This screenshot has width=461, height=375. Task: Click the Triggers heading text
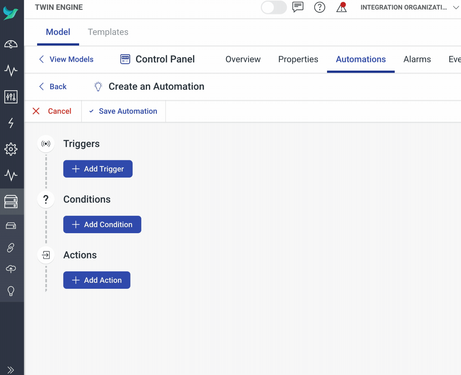[x=81, y=144]
